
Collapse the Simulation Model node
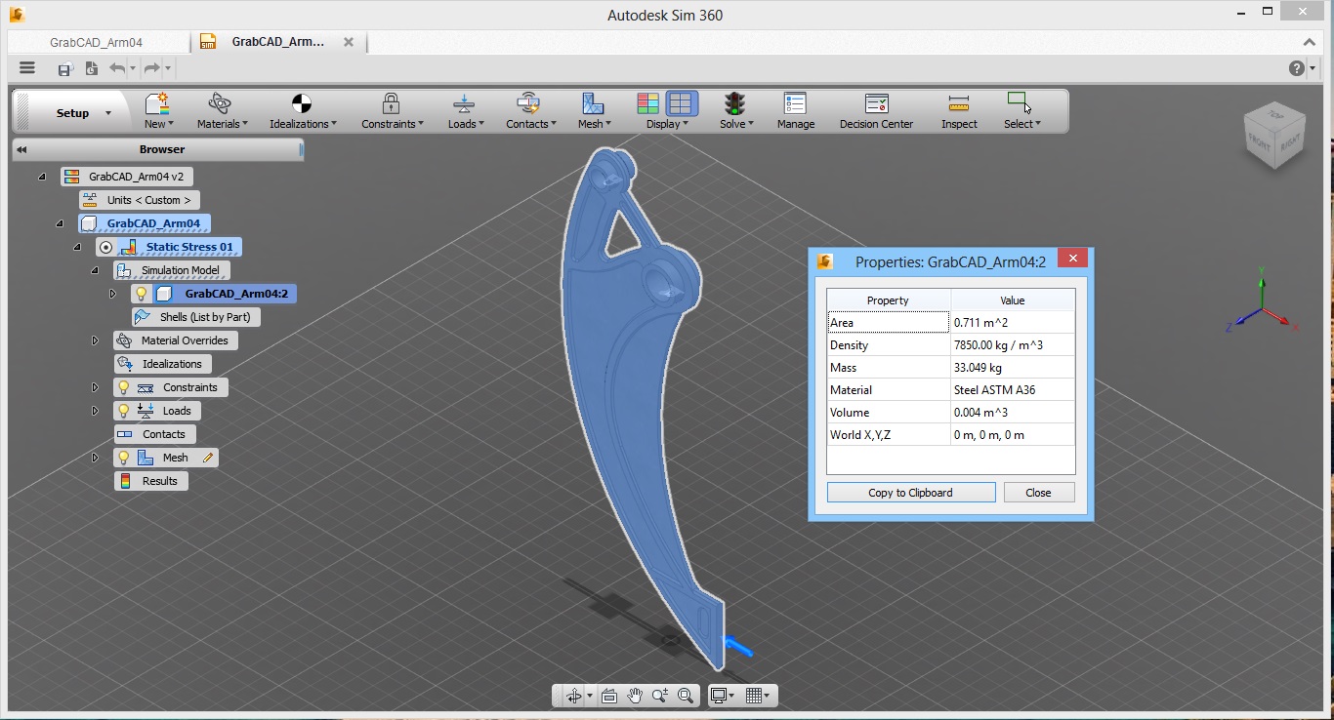pos(95,270)
